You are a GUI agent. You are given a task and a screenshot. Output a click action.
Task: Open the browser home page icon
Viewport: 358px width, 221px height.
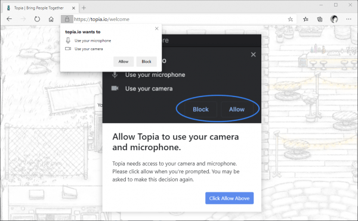tap(51, 19)
